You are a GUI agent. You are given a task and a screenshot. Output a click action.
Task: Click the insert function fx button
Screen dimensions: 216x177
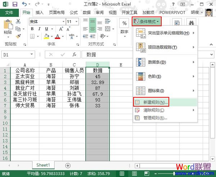75,55
